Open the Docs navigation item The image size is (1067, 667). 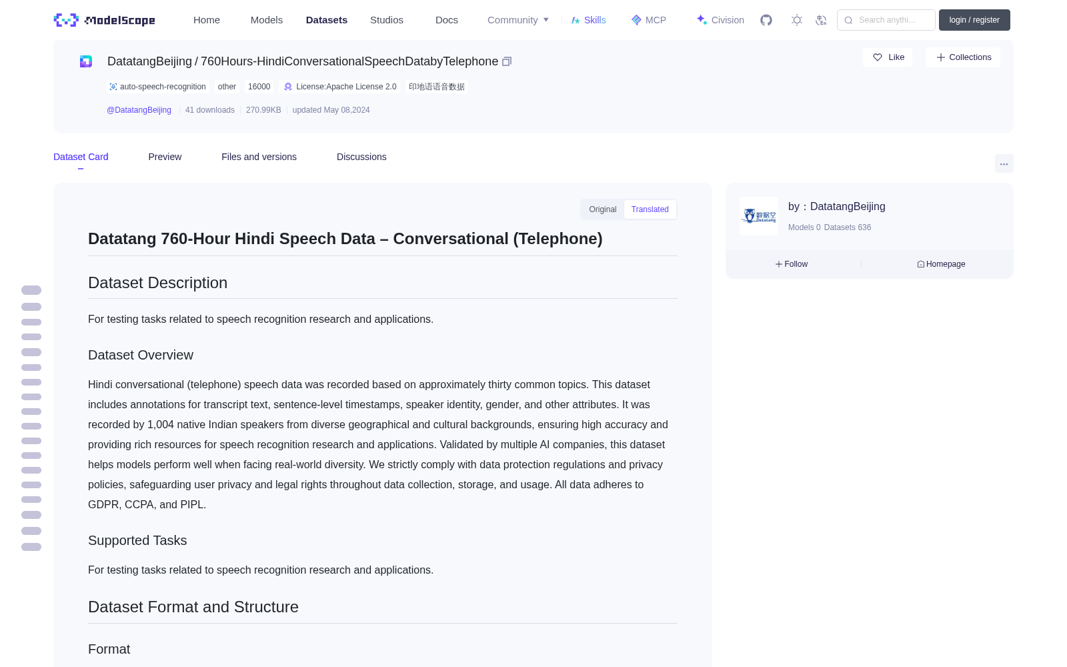pos(447,20)
